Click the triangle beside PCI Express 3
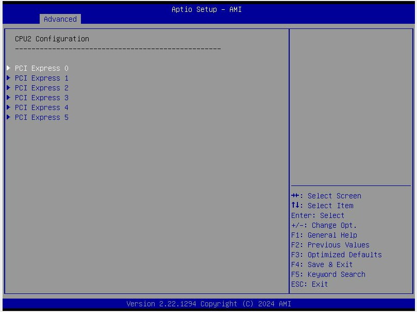417x312 pixels. tap(8, 97)
